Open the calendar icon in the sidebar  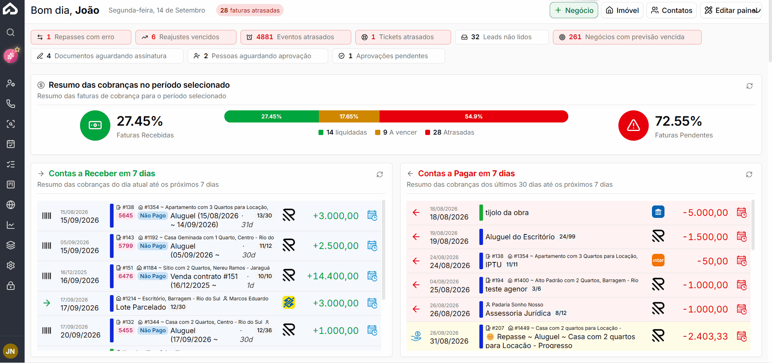[11, 144]
